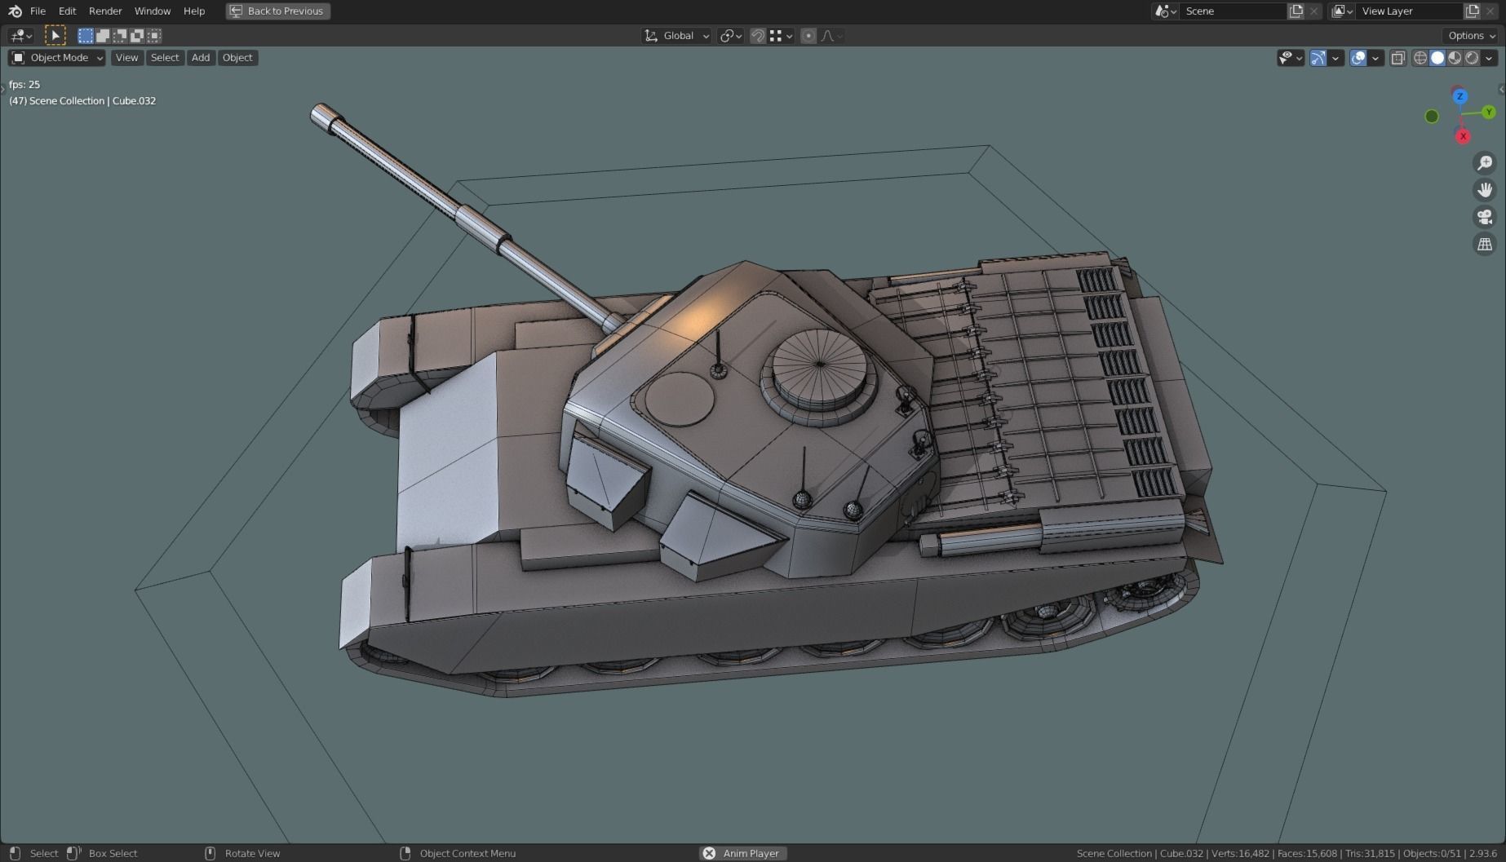The image size is (1506, 862).
Task: Click the View Layer name field
Action: [x=1409, y=11]
